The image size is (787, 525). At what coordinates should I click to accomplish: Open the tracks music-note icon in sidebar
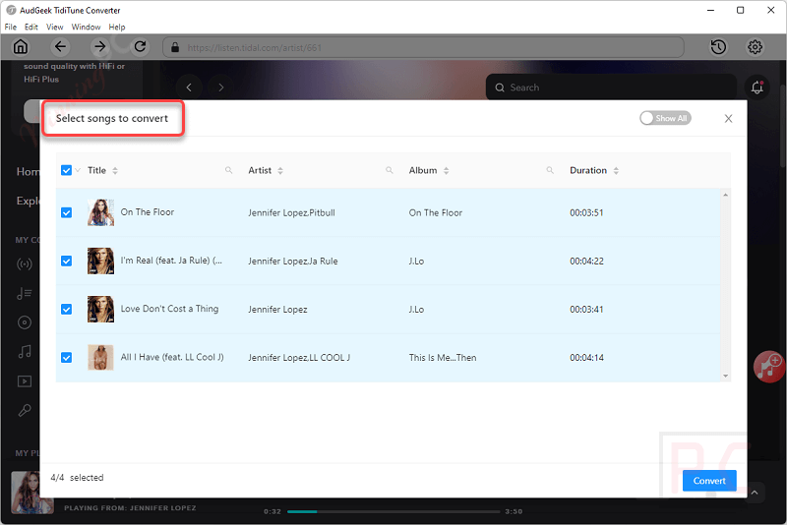click(x=24, y=352)
